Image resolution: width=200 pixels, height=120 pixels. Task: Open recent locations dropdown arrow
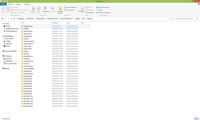[8, 19]
